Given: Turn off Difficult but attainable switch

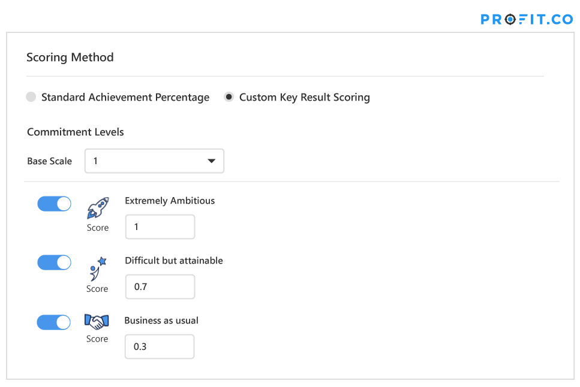Looking at the screenshot, I should point(55,262).
